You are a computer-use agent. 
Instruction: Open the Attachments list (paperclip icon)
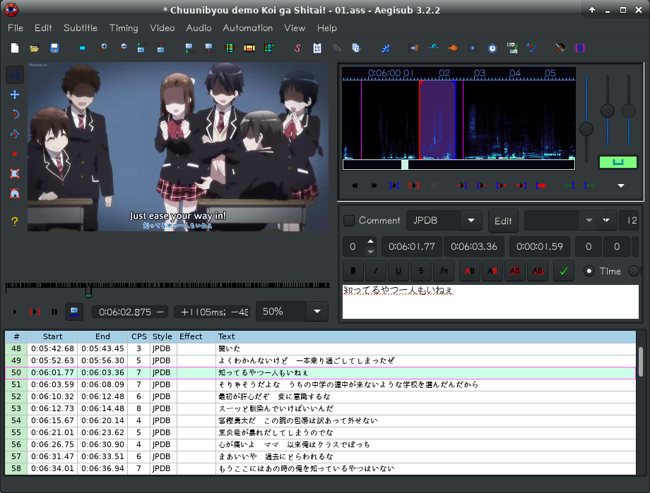(x=337, y=48)
